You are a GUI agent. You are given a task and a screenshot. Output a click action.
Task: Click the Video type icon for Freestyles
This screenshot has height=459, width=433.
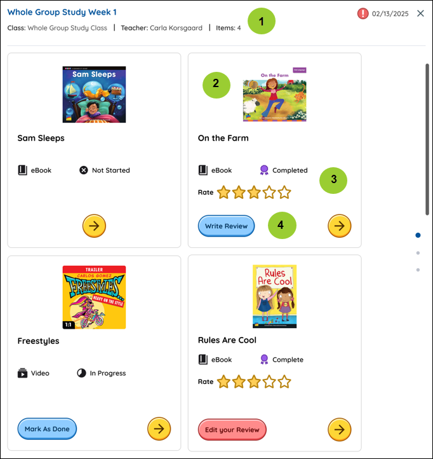tap(22, 373)
